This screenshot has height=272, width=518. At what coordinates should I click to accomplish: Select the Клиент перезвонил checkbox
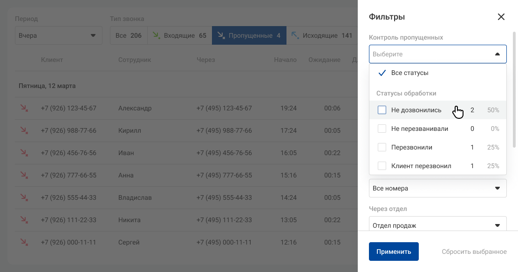click(382, 166)
